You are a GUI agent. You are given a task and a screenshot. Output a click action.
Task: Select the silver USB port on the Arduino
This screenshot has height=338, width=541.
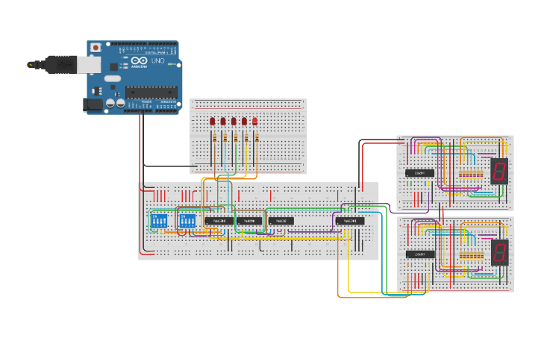(x=89, y=64)
